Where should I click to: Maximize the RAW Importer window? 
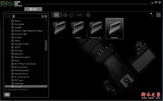(x=156, y=2)
